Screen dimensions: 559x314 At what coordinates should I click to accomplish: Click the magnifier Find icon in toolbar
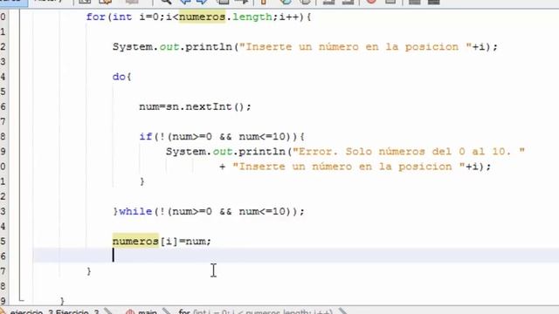165,2
